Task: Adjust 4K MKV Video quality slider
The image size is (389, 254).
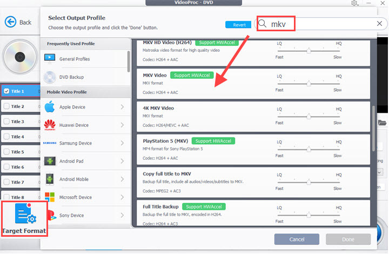Action: [x=308, y=116]
